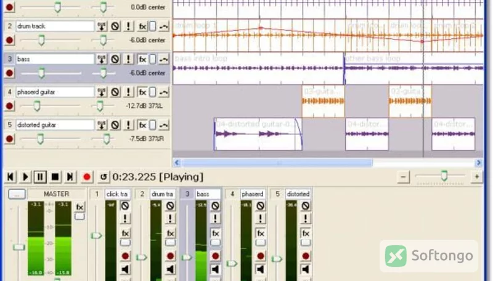Jump to the project start
The width and height of the screenshot is (493, 281).
click(x=10, y=177)
